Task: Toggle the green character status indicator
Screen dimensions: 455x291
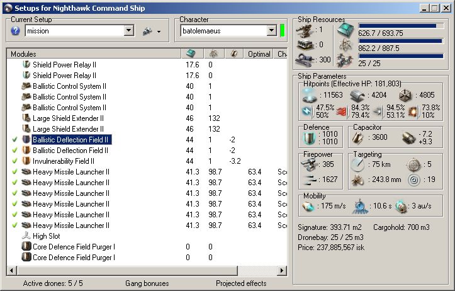Action: [283, 31]
